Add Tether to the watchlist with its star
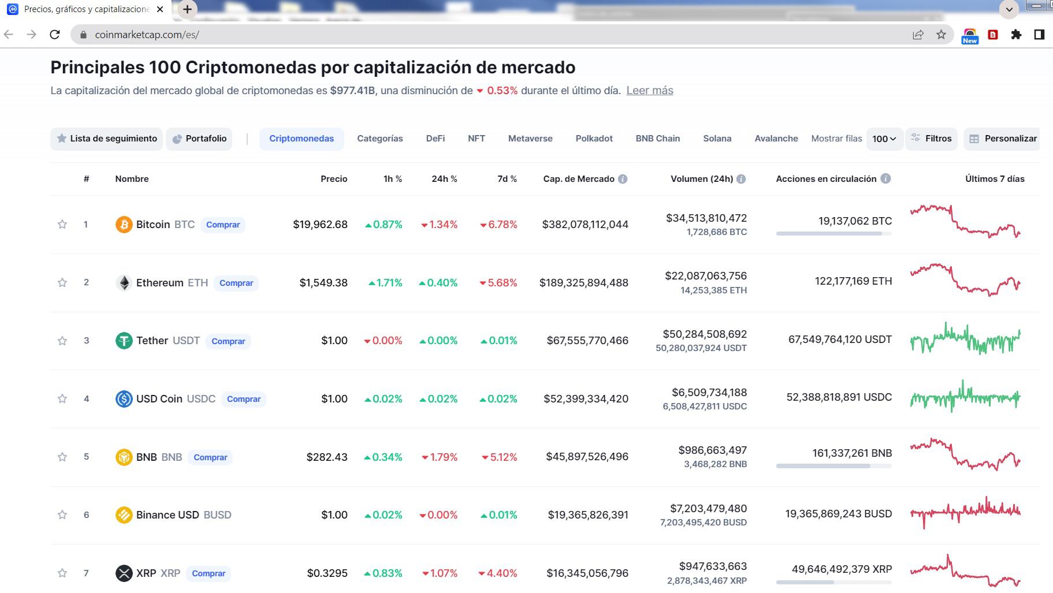This screenshot has width=1053, height=593. coord(62,341)
